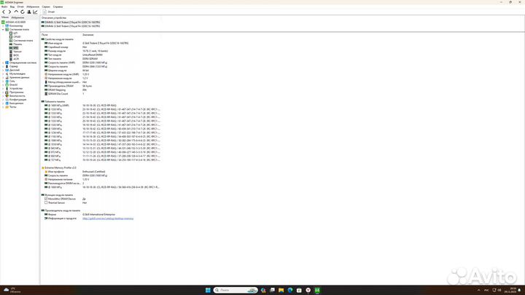525x295 pixels.
Task: Show hidden tray icons with taskbar chevron
Action: click(478, 290)
